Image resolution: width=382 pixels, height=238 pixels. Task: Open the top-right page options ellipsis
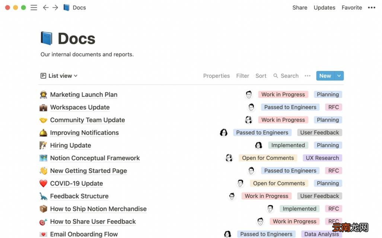tap(372, 7)
